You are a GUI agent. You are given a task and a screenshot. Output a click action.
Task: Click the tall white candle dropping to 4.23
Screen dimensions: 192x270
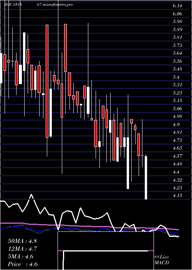click(128, 163)
